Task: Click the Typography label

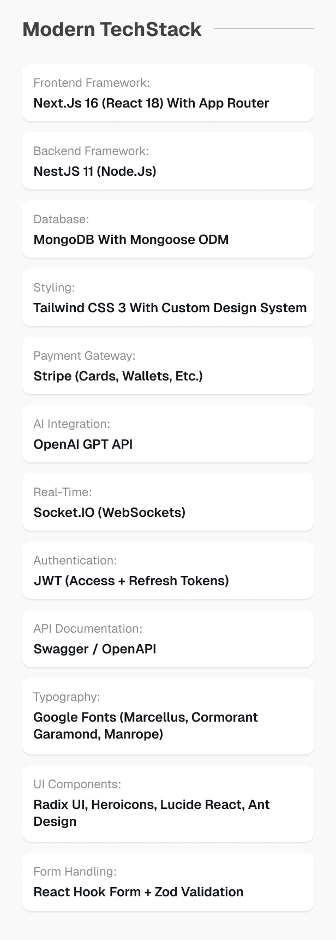Action: pyautogui.click(x=67, y=697)
